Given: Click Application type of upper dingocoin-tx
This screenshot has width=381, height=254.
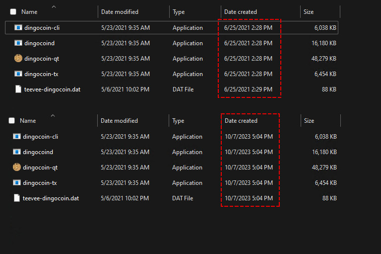Looking at the screenshot, I should (x=188, y=74).
